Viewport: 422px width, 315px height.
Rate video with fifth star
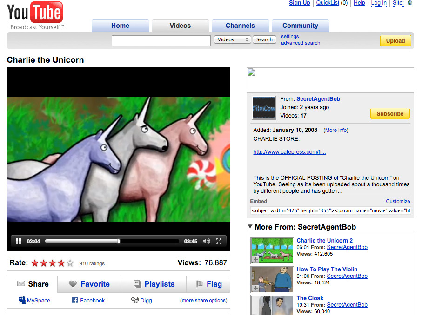[x=70, y=263]
